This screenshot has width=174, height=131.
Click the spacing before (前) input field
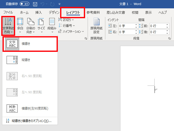(x=158, y=26)
